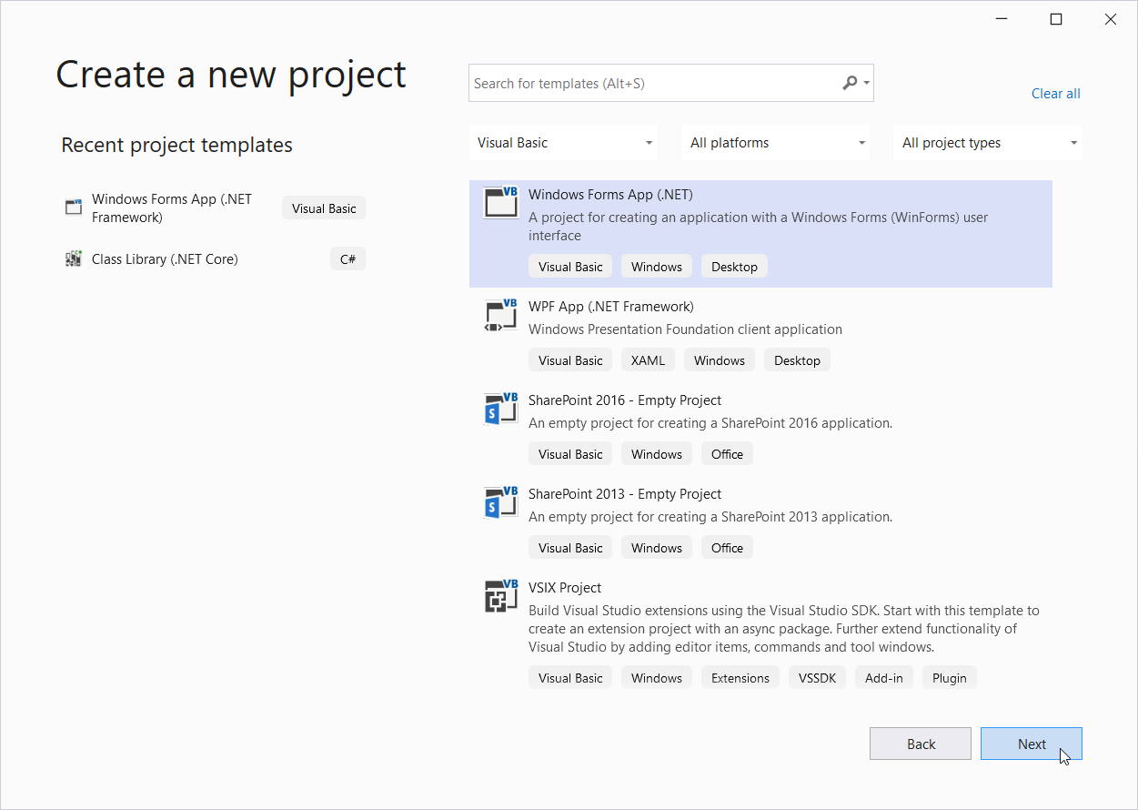Screen dimensions: 1138x810
Task: Click the search magnifier icon
Action: (850, 83)
